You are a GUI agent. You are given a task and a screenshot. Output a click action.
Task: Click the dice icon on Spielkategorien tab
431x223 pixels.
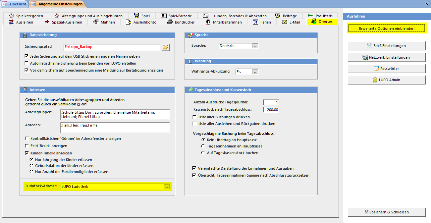point(11,16)
